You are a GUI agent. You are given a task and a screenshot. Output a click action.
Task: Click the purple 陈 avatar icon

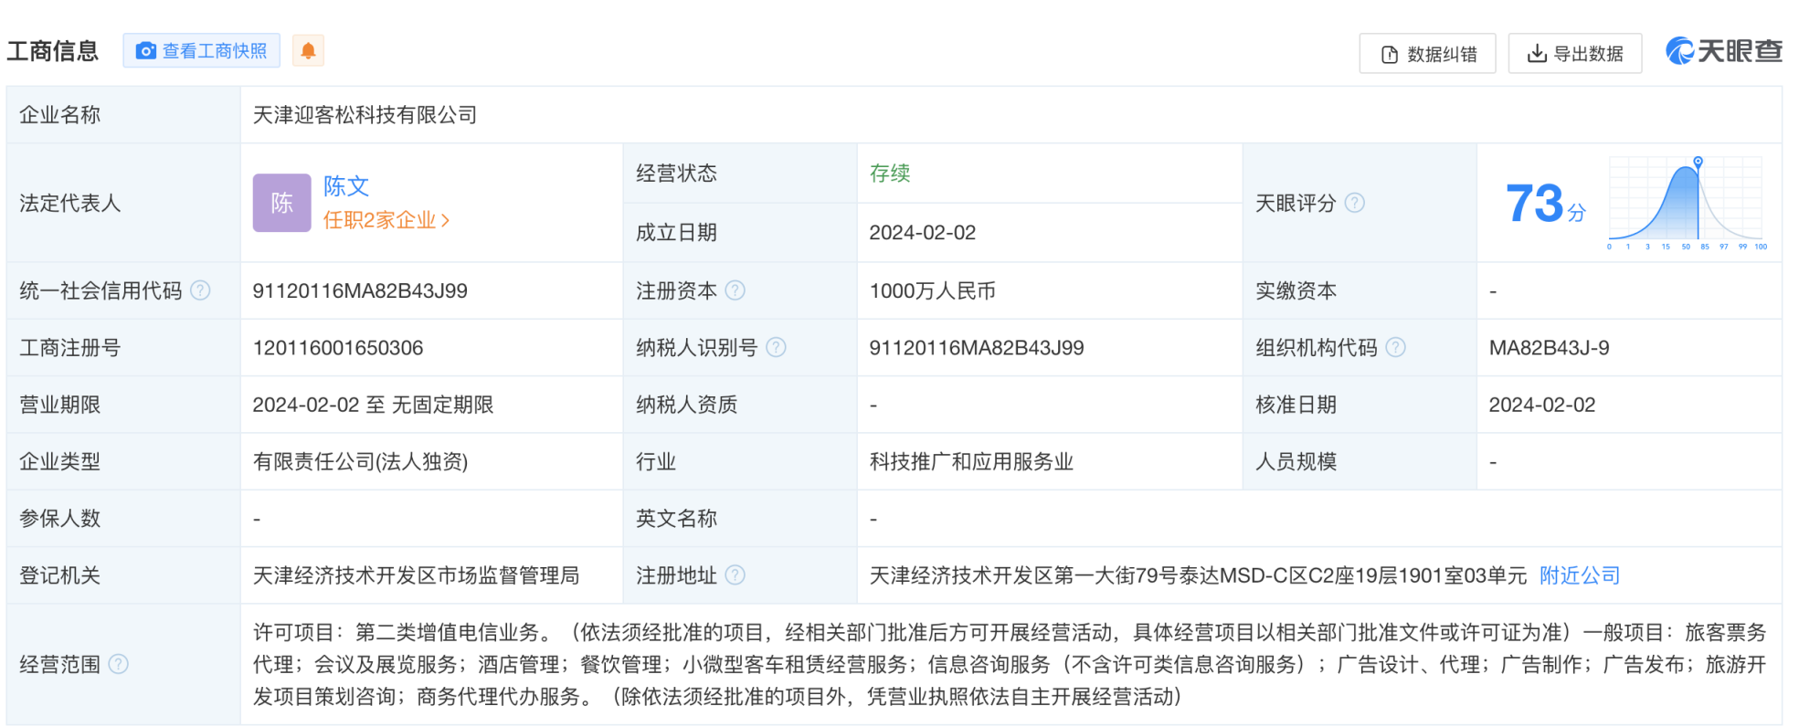click(281, 203)
